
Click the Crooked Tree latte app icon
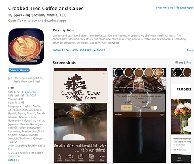(26, 46)
